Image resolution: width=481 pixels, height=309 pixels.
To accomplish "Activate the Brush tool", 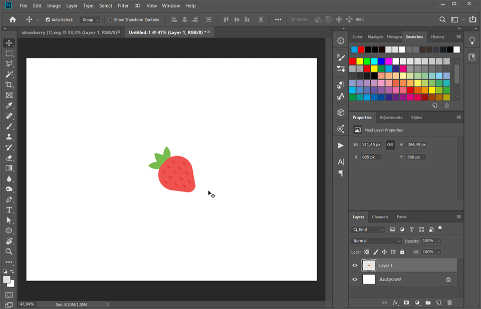I will [9, 126].
